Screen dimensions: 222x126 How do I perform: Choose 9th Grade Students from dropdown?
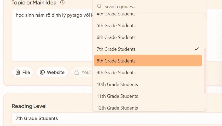[116, 73]
